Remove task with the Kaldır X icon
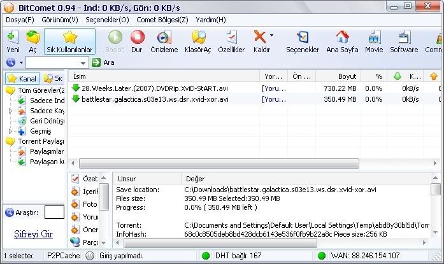 click(260, 37)
